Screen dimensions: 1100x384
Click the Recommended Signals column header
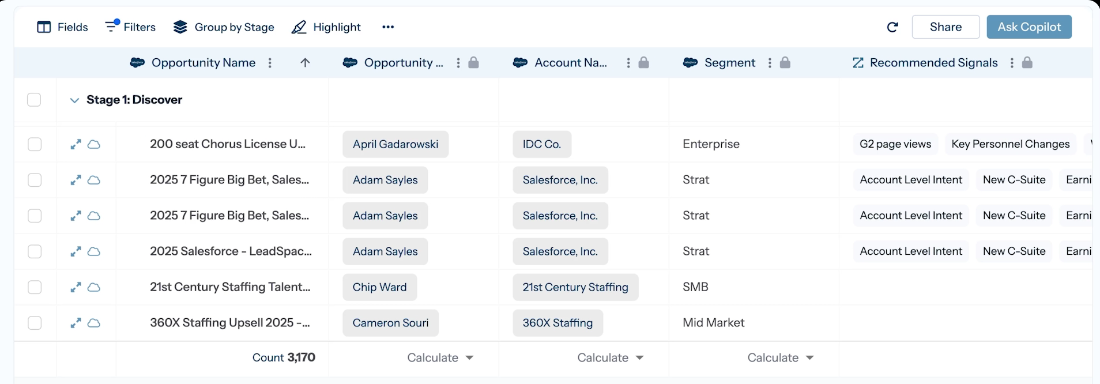pyautogui.click(x=933, y=63)
